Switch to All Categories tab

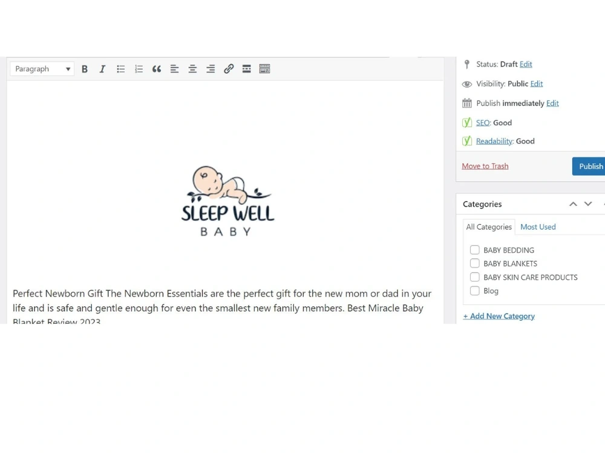coord(489,227)
